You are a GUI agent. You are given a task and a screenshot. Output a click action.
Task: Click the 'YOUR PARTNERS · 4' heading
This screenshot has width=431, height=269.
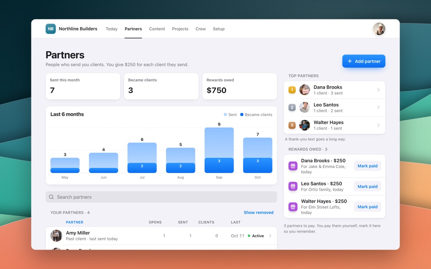(x=70, y=213)
